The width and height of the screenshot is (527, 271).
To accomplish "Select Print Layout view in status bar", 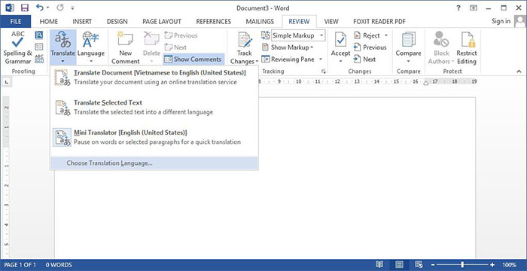I will [x=399, y=264].
